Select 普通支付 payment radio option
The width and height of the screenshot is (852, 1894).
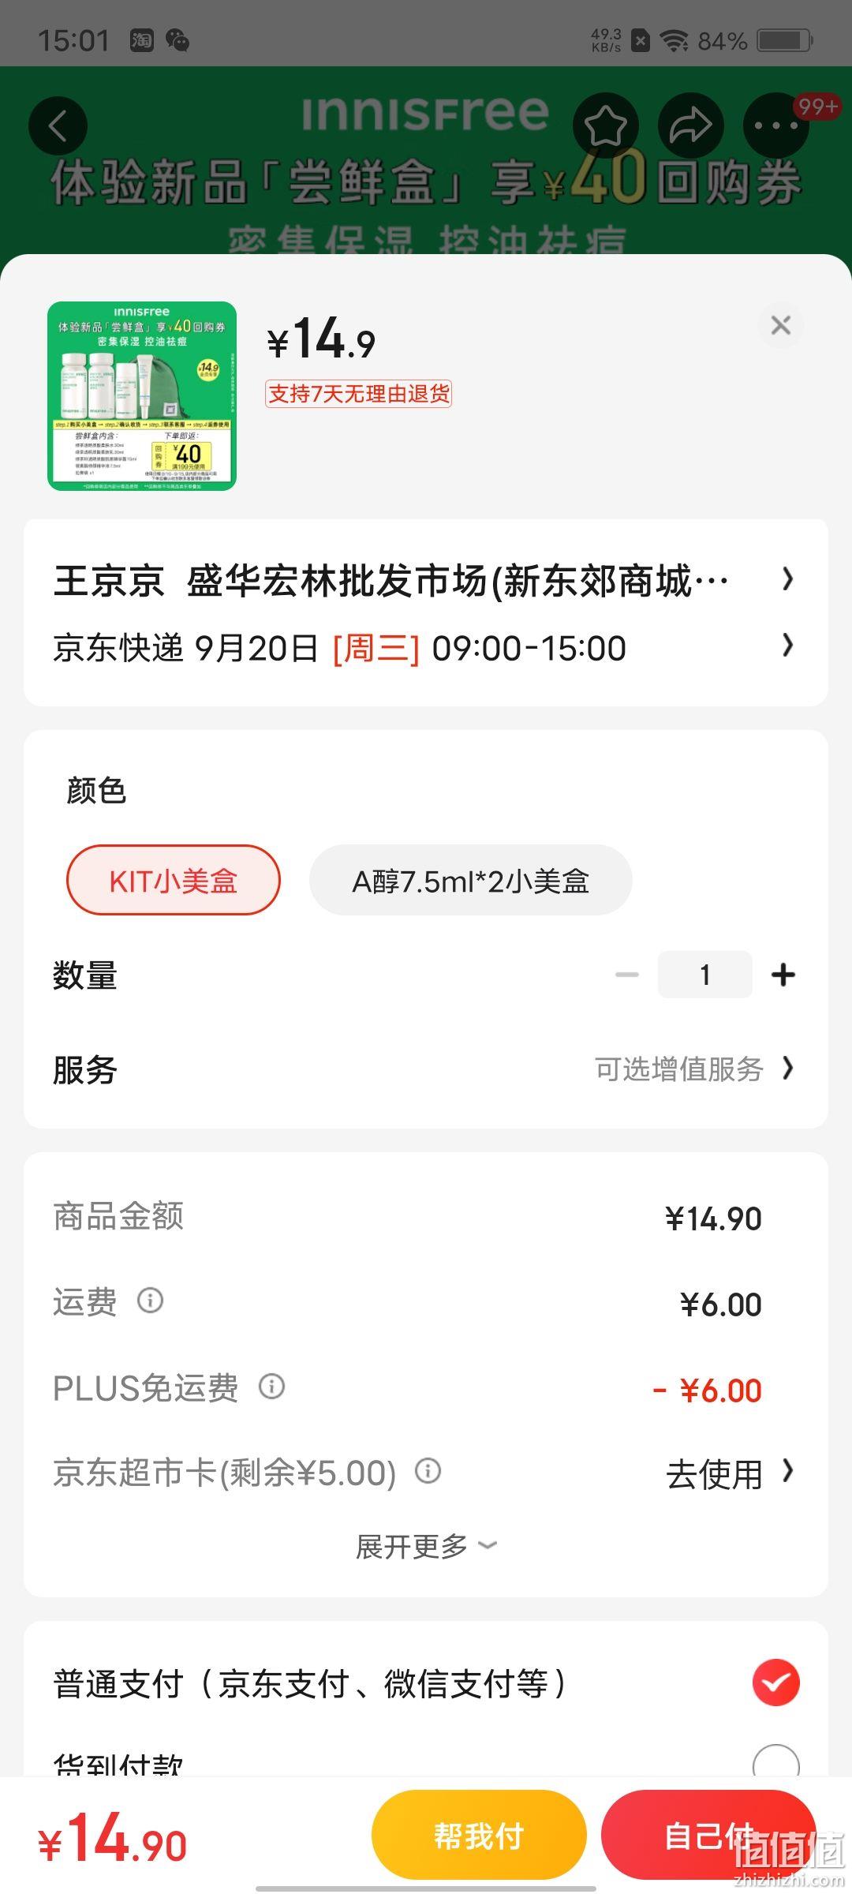(x=776, y=1683)
